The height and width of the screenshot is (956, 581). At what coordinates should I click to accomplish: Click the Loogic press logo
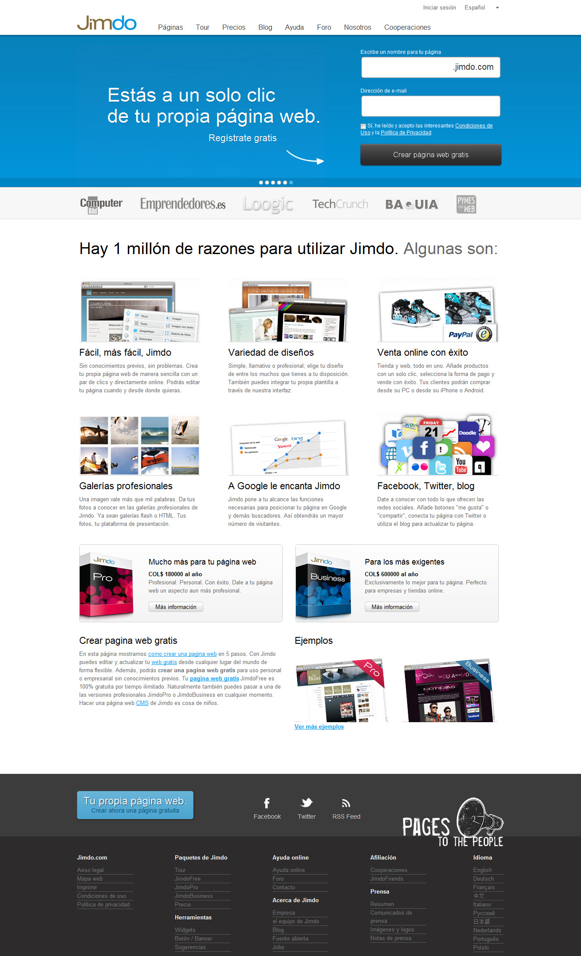(268, 205)
